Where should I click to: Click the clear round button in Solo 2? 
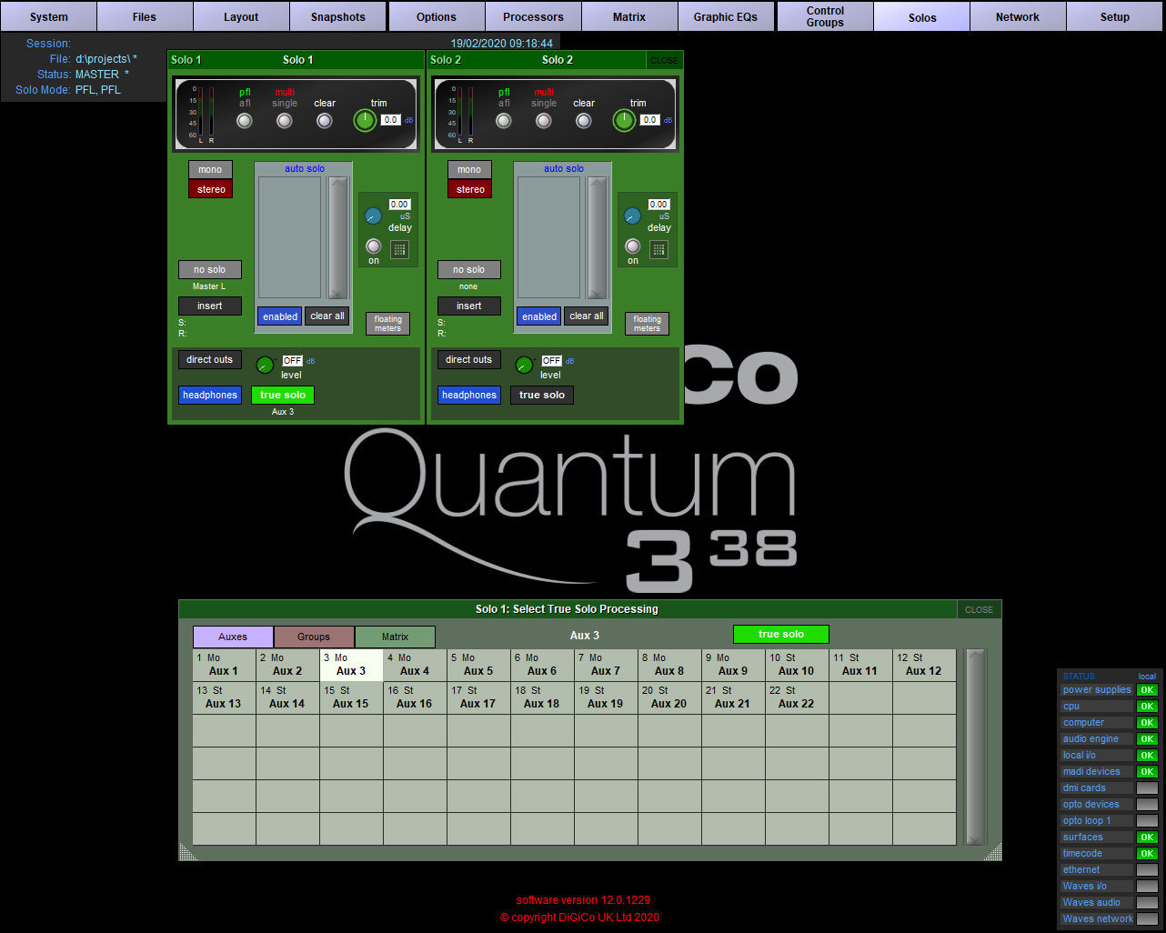coord(584,121)
